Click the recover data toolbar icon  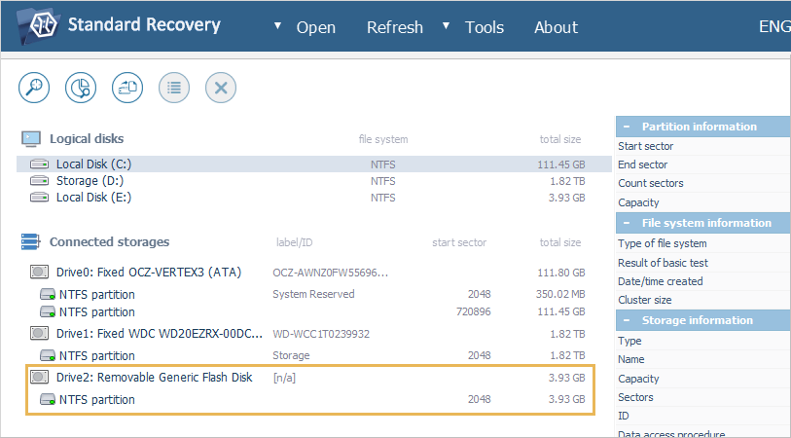tap(127, 88)
